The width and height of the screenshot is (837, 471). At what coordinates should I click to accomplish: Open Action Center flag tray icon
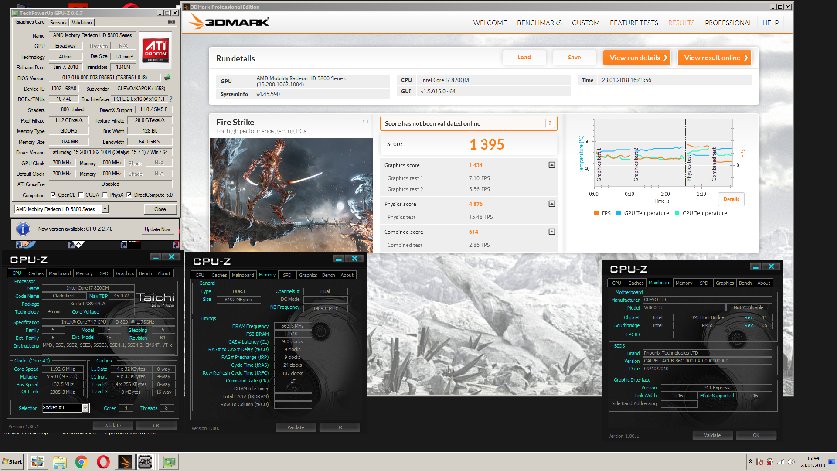coord(760,462)
